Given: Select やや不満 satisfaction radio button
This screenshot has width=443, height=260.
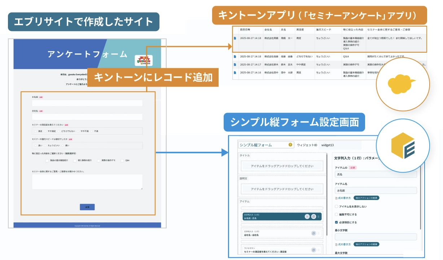Looking at the screenshot, I should coord(78,131).
